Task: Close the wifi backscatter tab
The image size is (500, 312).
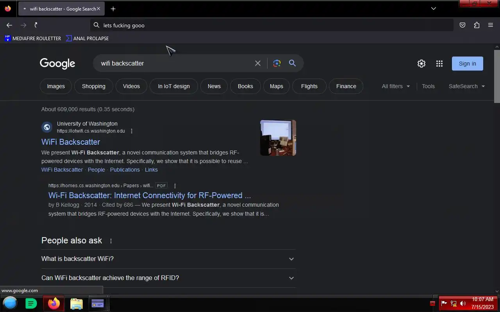Action: coord(98,9)
